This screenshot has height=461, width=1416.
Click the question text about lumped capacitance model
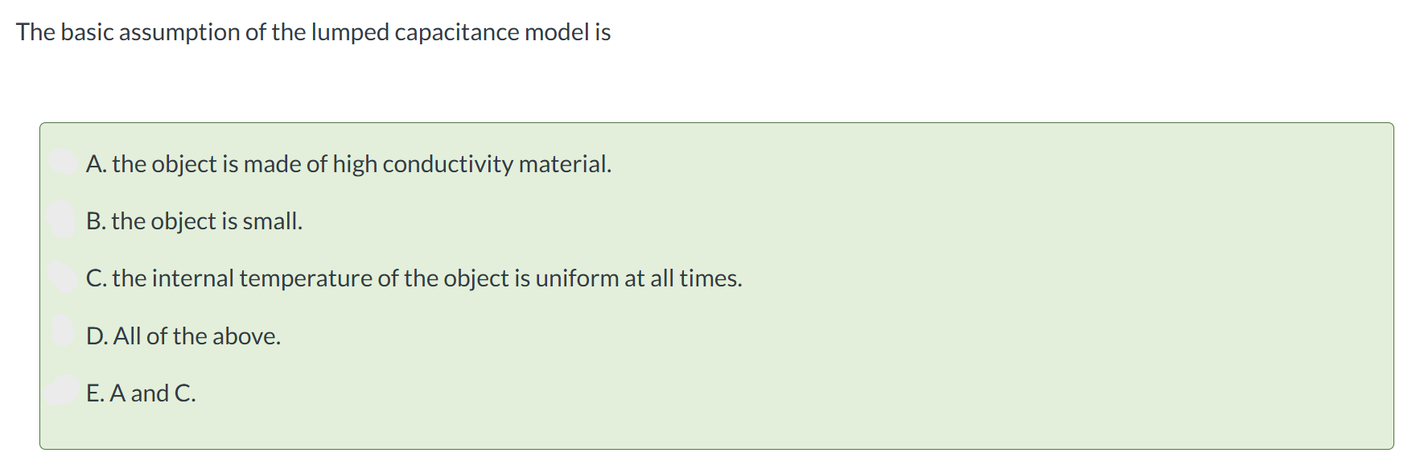(x=314, y=32)
